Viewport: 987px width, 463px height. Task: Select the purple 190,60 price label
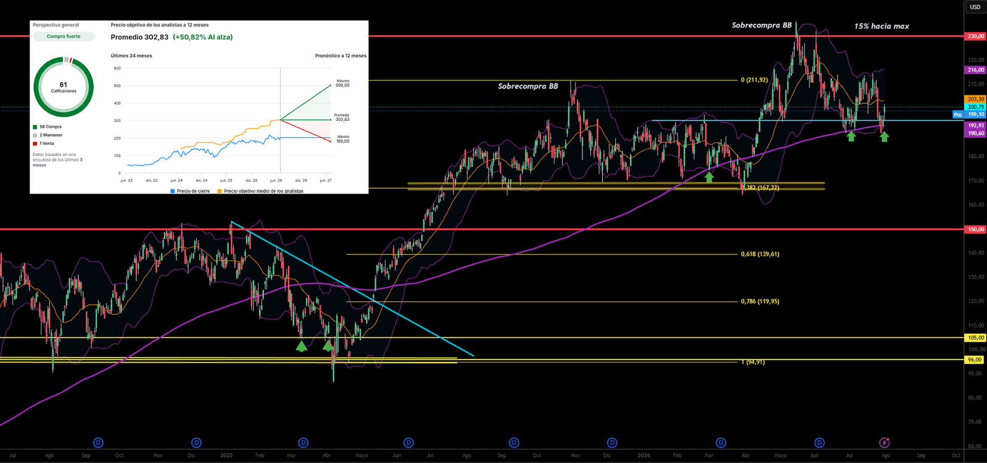(975, 133)
